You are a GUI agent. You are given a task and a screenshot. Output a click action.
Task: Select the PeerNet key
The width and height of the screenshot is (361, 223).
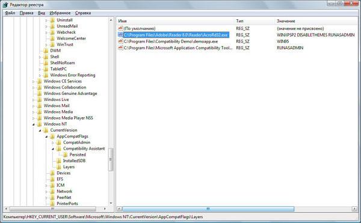point(64,198)
